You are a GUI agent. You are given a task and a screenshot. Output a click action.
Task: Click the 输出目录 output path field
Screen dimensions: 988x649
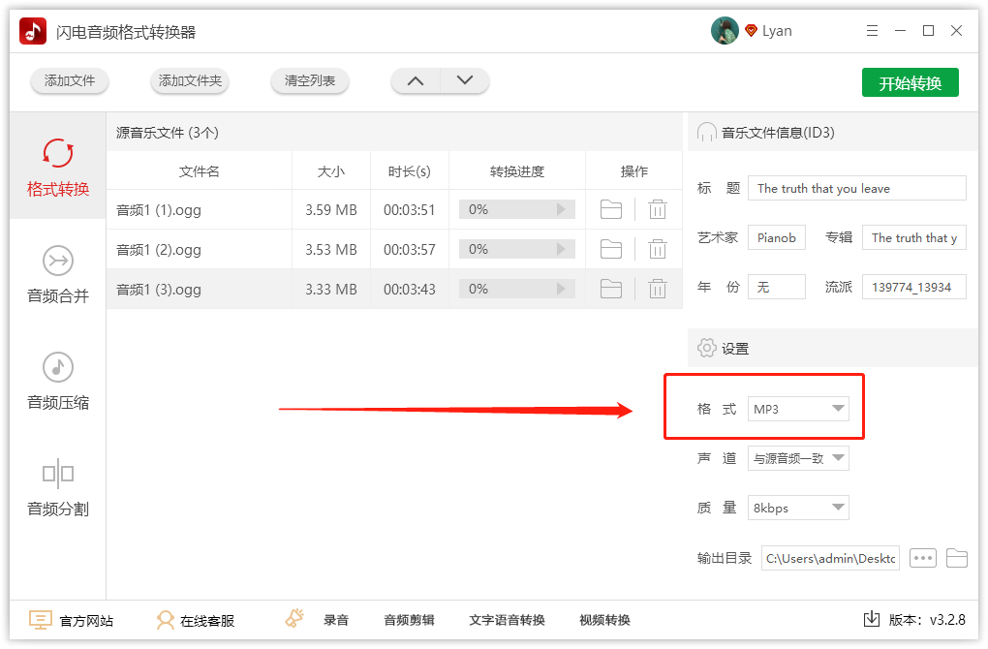(x=830, y=558)
